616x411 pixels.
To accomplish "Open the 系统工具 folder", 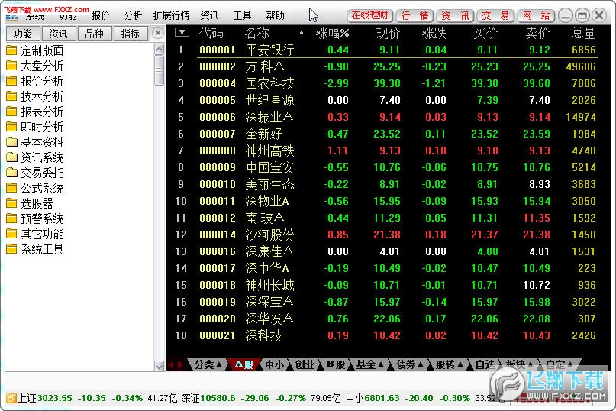I will (42, 249).
